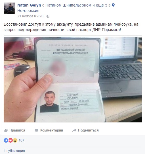145x154 pixels.
Task: Click the speech bubble comment icon
Action: (x=37, y=130)
